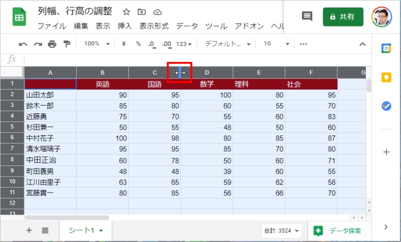The image size is (401, 242).
Task: Open the Google account avatar
Action: (x=382, y=17)
